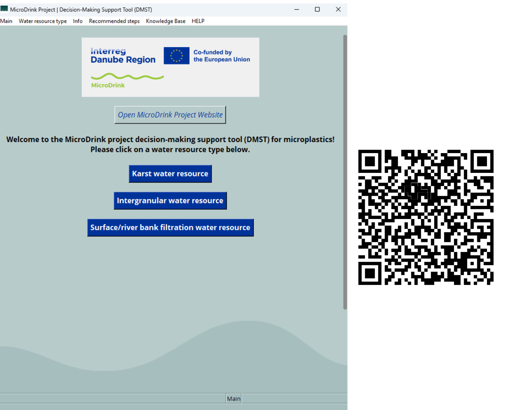Click the MicroDrink app icon in title bar
Screen dimensions: 505x410
click(4, 9)
